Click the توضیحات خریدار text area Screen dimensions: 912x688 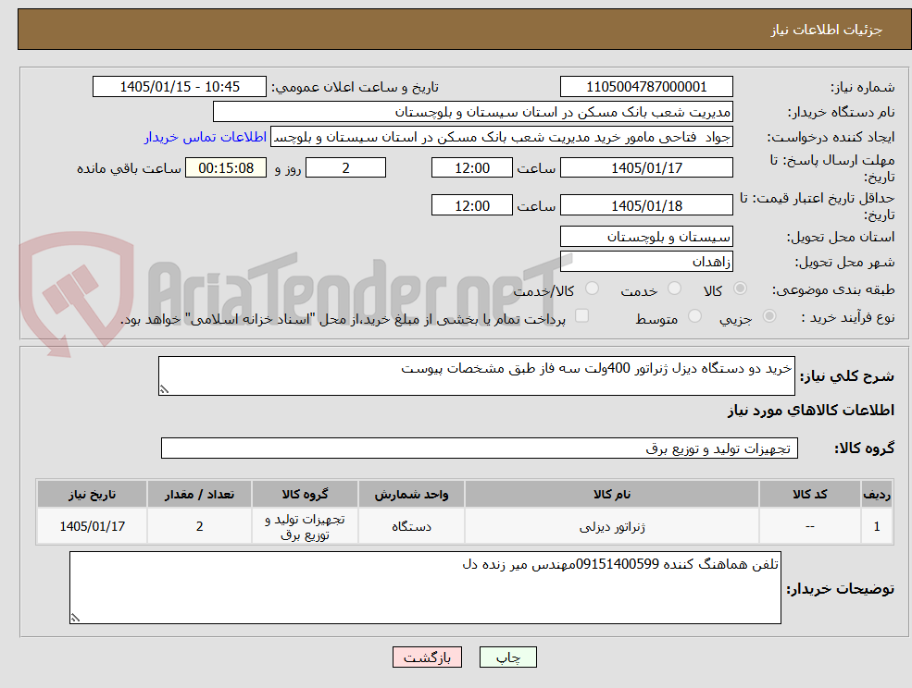click(x=425, y=587)
